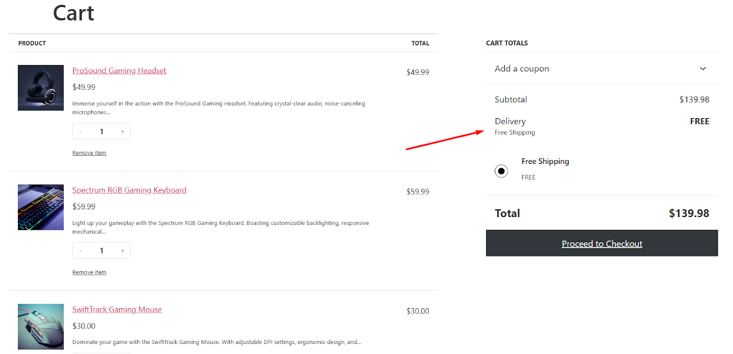Viewport: 733px width, 354px height.
Task: Click the Cart page heading
Action: tap(73, 13)
